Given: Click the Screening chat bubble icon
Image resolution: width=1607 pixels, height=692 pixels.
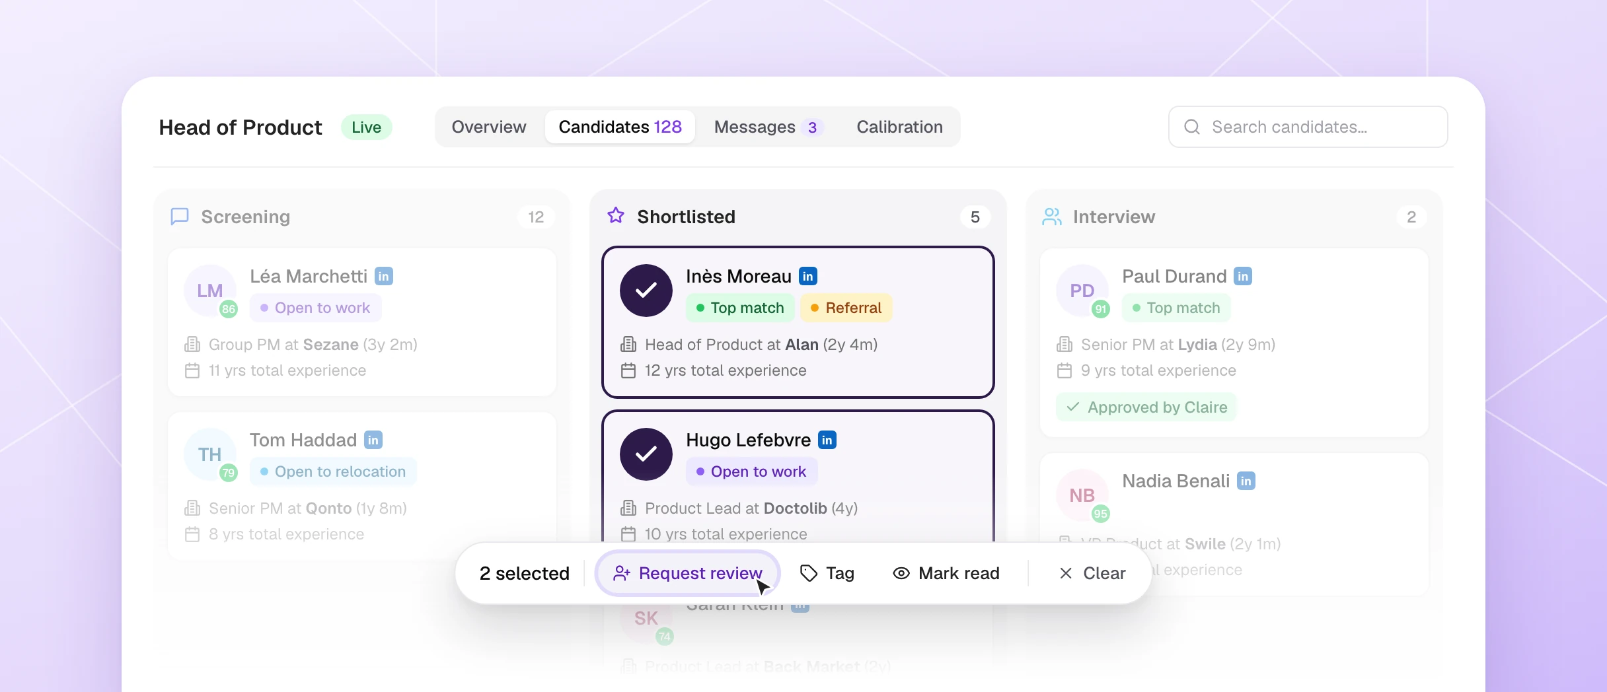Looking at the screenshot, I should click(180, 217).
